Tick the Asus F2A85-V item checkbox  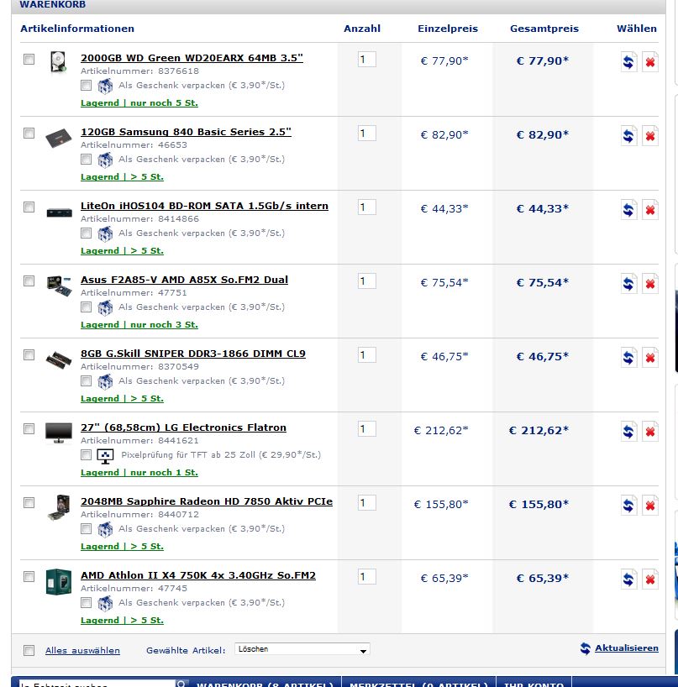coord(29,281)
